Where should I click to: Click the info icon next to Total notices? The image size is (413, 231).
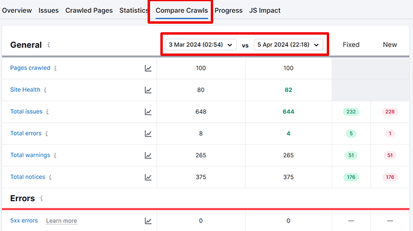click(x=50, y=178)
